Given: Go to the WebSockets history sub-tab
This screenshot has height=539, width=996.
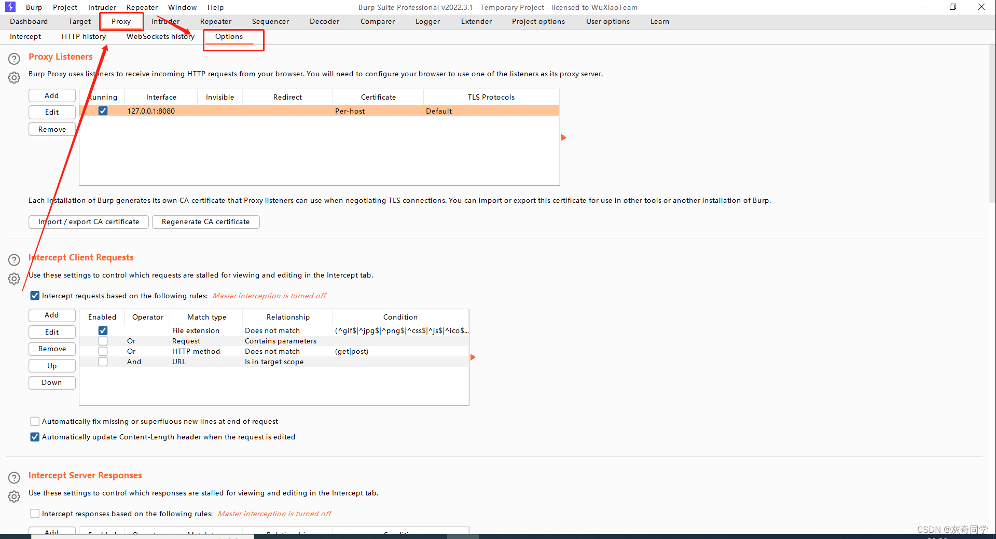Looking at the screenshot, I should 160,36.
